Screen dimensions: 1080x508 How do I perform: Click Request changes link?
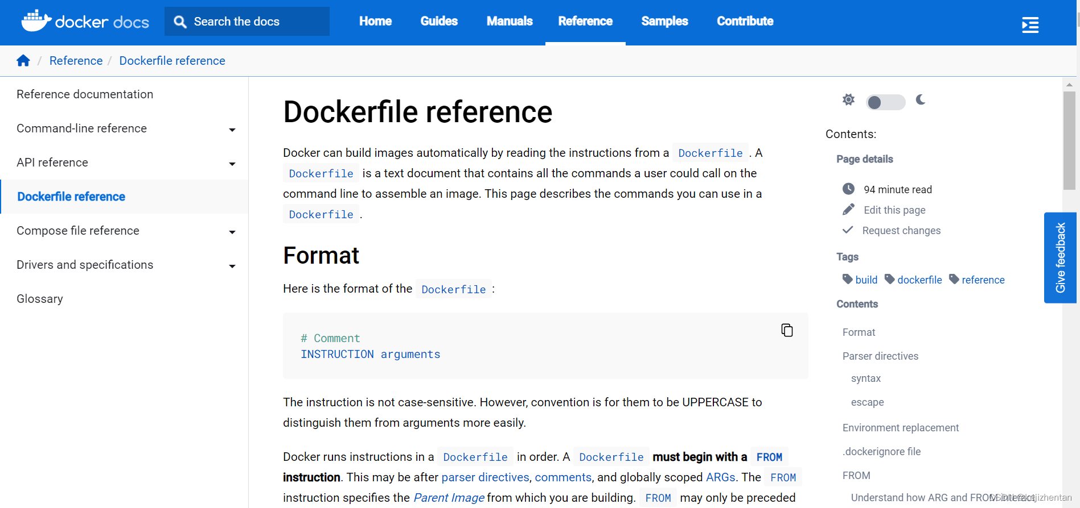901,230
